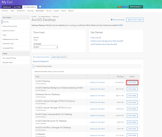Open Additional Information for License Manager (Linux)
Image resolution: width=162 pixels, height=137 pixels.
(98, 109)
